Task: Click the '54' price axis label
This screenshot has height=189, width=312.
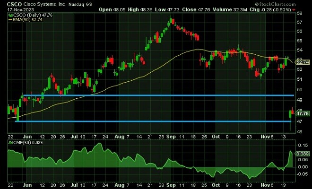Action: point(300,50)
